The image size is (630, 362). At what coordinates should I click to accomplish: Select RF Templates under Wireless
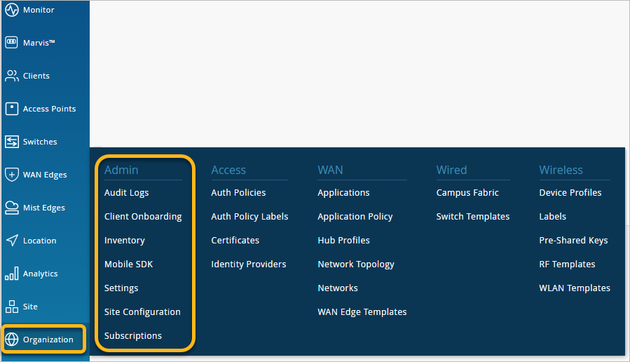[567, 264]
